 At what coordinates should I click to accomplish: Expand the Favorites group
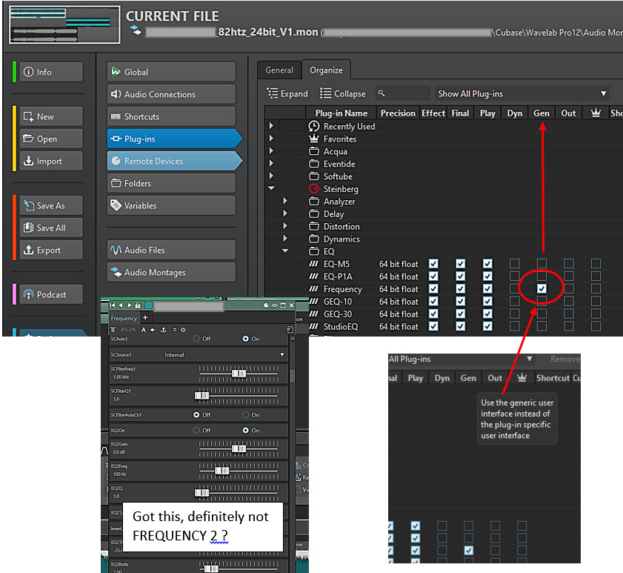click(x=271, y=139)
